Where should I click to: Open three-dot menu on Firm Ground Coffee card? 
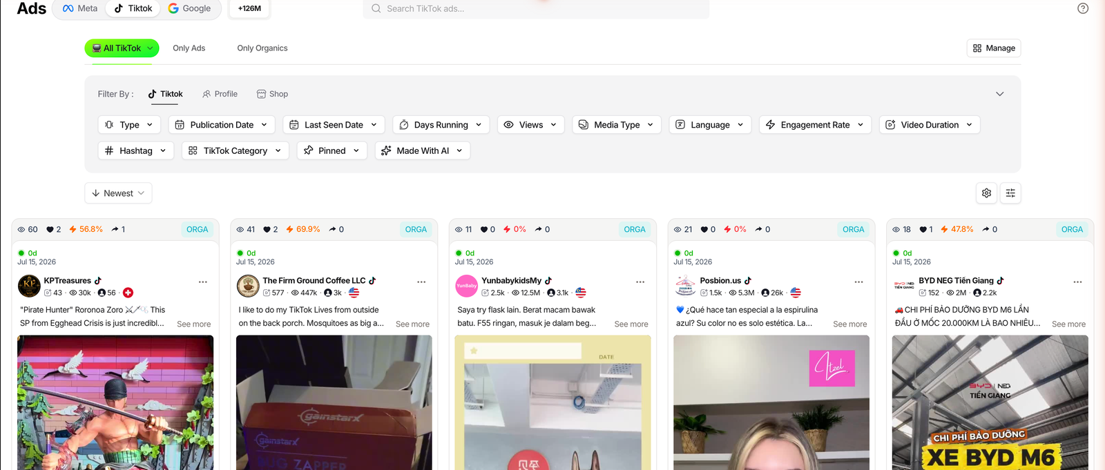click(x=421, y=282)
